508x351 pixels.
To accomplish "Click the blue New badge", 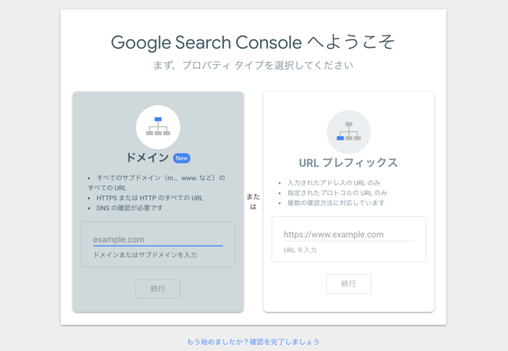I will point(182,158).
